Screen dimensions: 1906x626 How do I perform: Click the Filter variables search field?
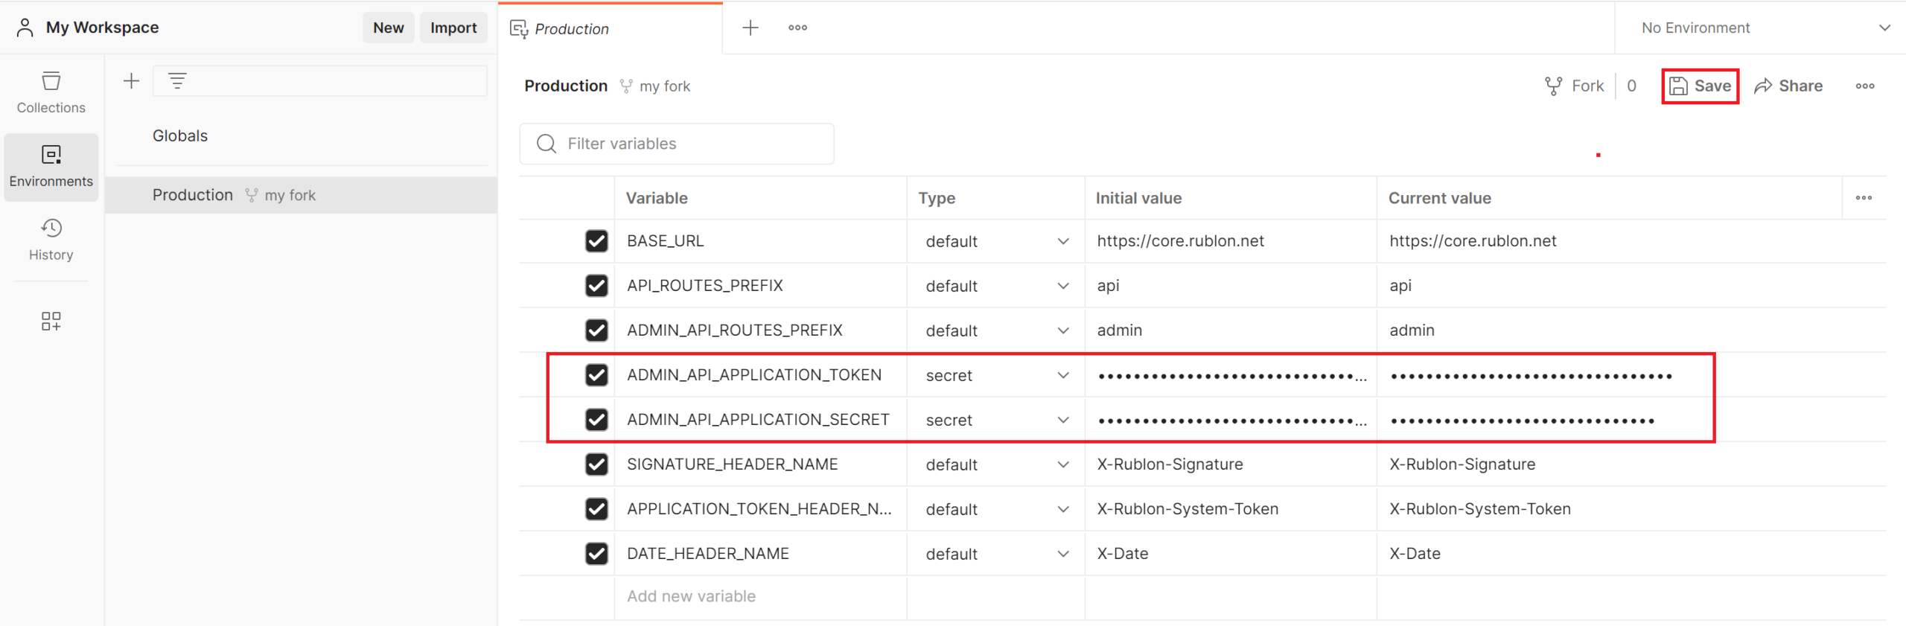tap(676, 144)
